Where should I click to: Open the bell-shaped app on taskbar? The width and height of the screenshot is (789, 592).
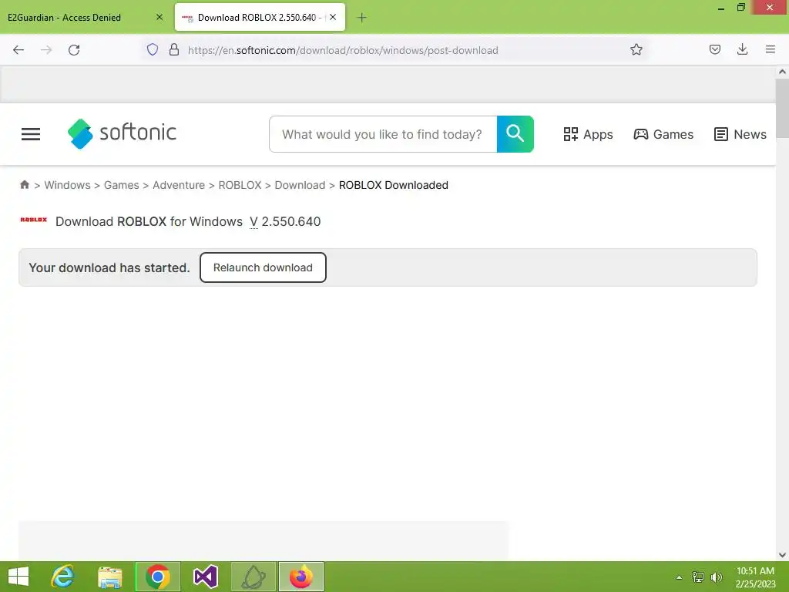pos(253,577)
